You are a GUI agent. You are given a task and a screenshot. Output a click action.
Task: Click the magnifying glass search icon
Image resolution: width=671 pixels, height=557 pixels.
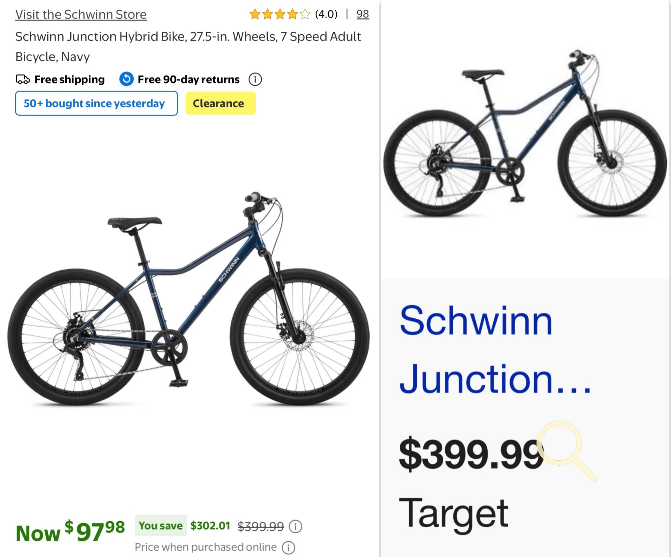point(567,451)
